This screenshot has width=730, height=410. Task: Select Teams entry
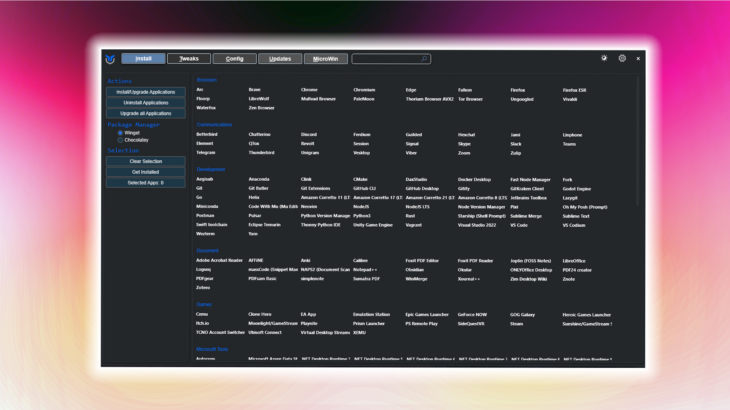tap(569, 144)
